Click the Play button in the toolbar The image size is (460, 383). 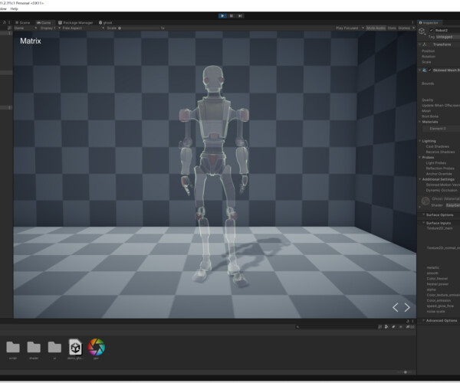[222, 16]
